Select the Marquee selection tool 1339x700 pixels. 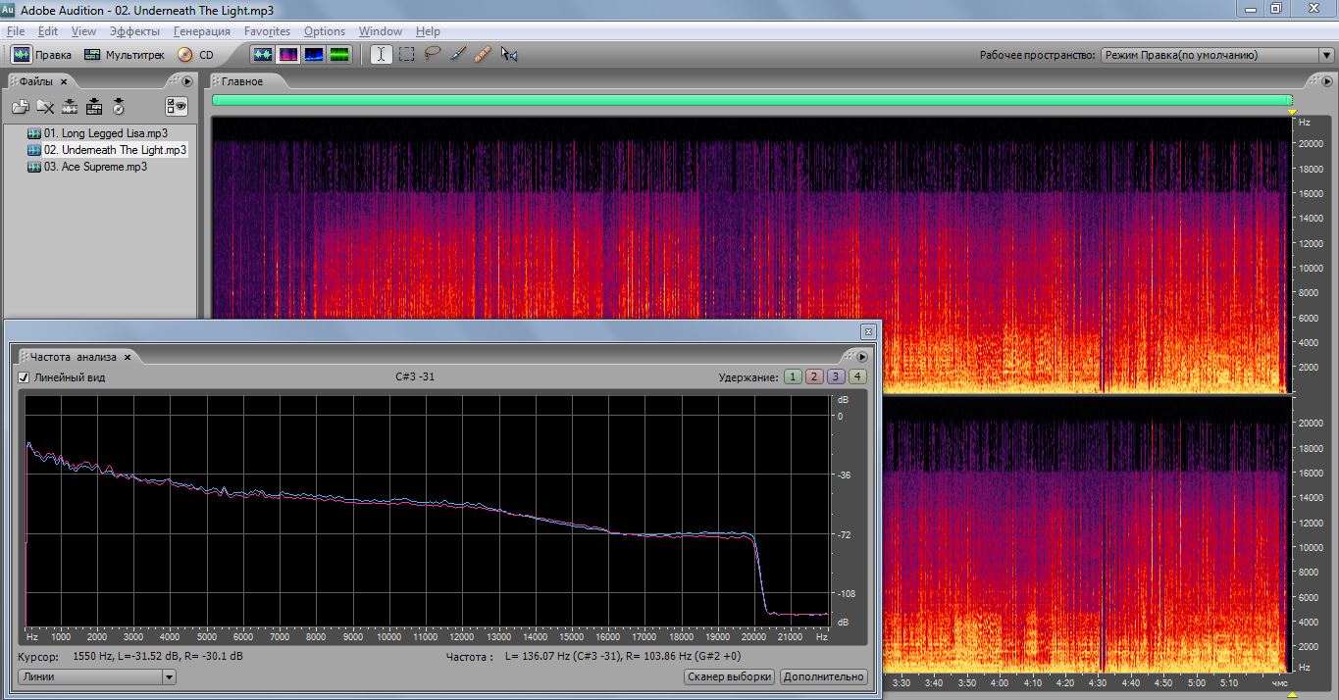(406, 55)
